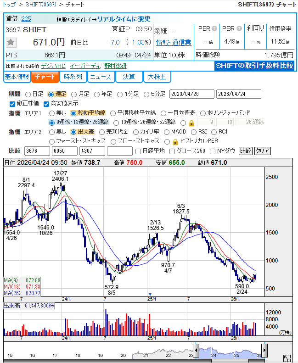Select 売買代金 for indicator area 2

click(x=101, y=132)
